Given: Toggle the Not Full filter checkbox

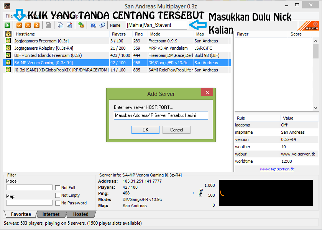Looking at the screenshot, I should pos(58,188).
